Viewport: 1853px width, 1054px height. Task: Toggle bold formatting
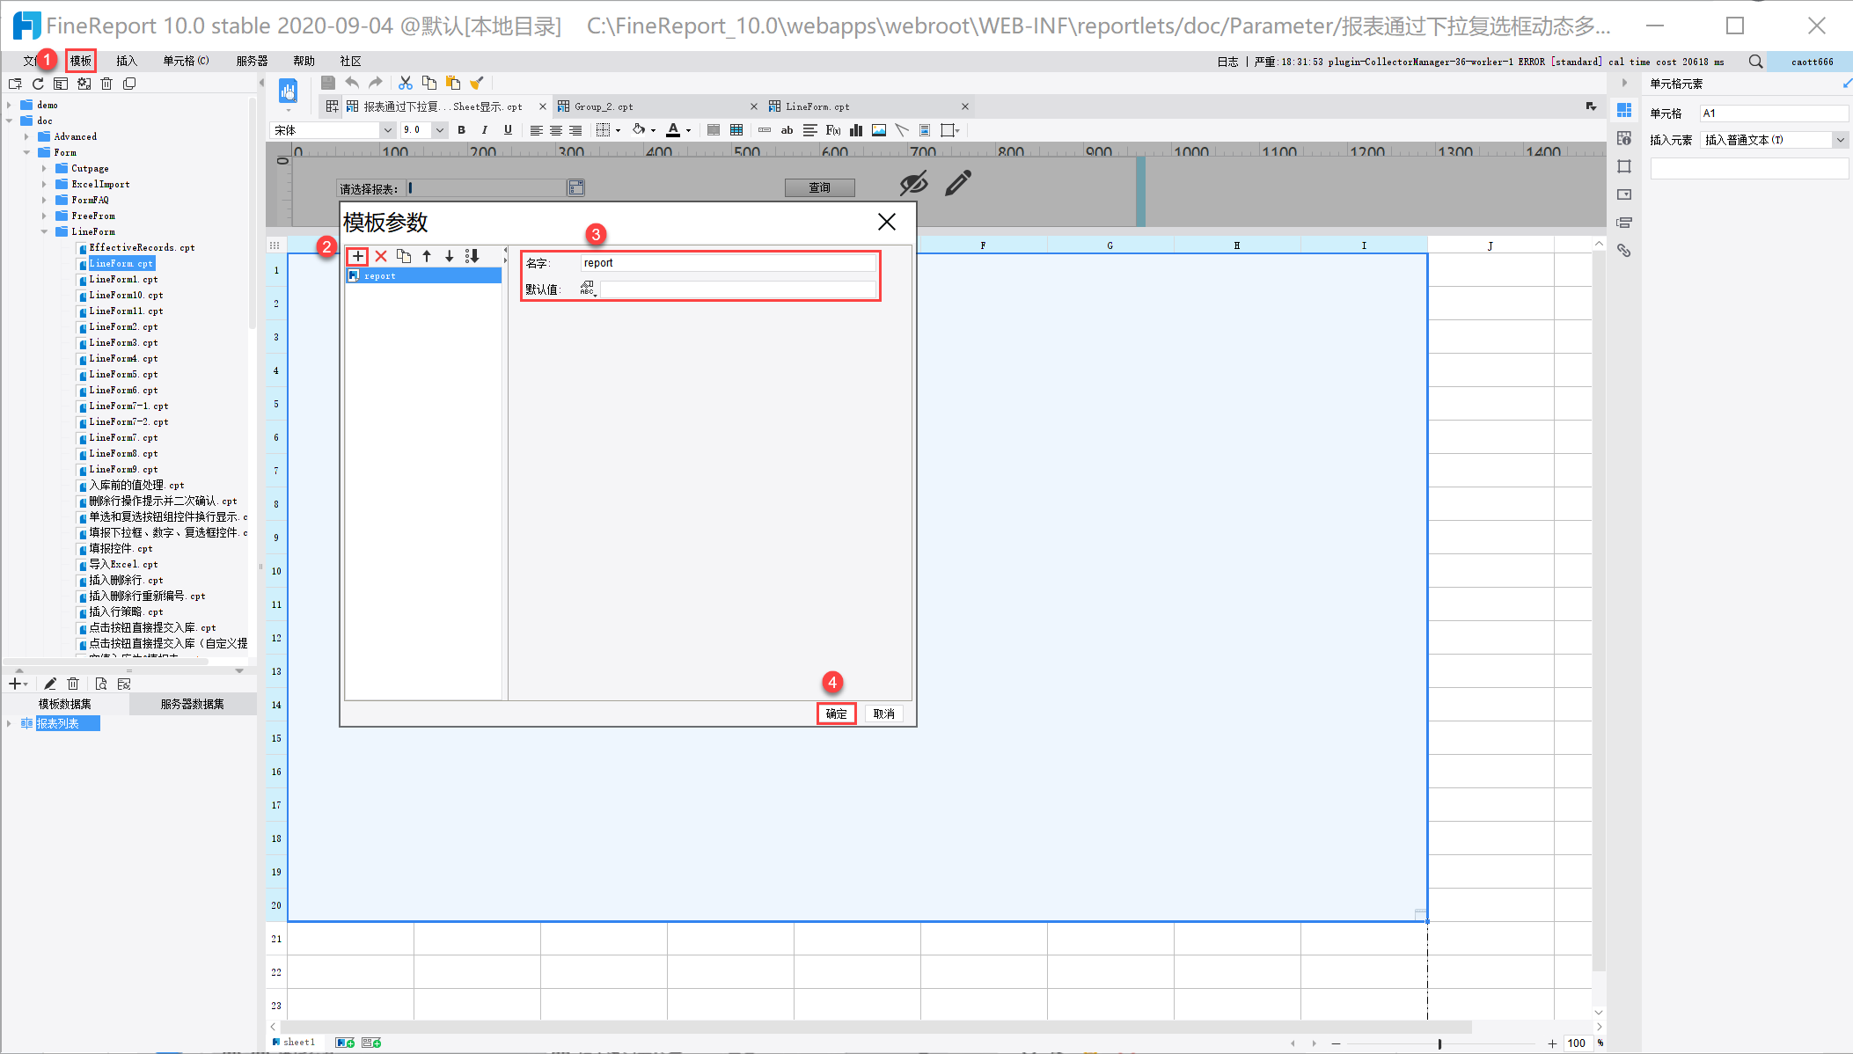pos(462,130)
